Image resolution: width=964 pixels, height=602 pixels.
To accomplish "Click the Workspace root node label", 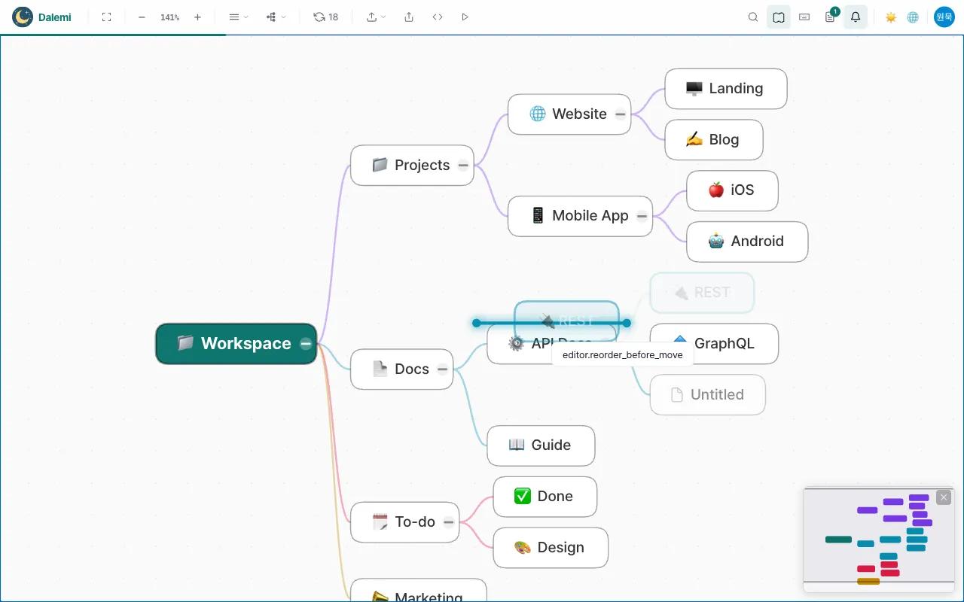I will [x=246, y=344].
